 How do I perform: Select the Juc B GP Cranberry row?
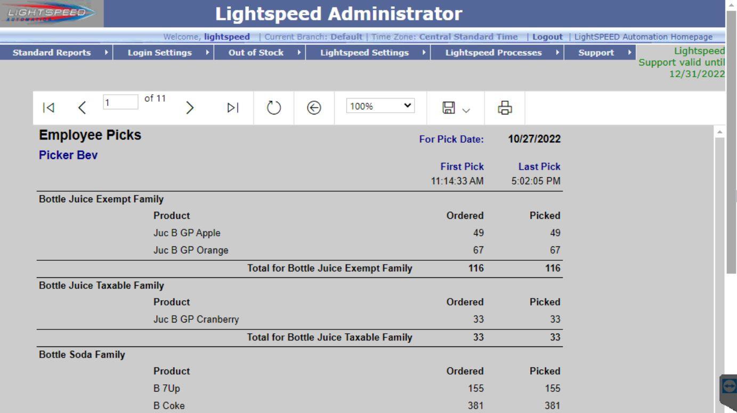(x=299, y=319)
